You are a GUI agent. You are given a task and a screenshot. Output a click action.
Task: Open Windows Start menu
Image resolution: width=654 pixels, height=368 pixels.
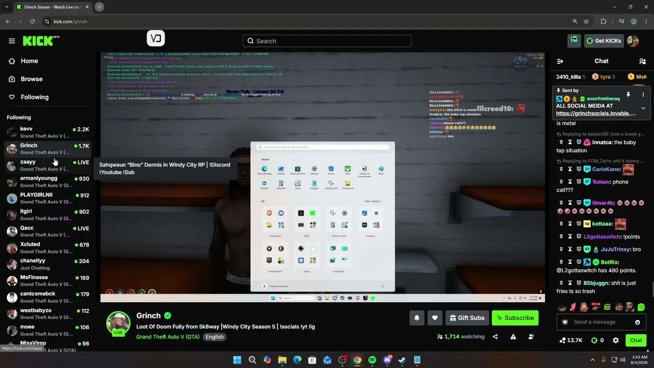237,360
